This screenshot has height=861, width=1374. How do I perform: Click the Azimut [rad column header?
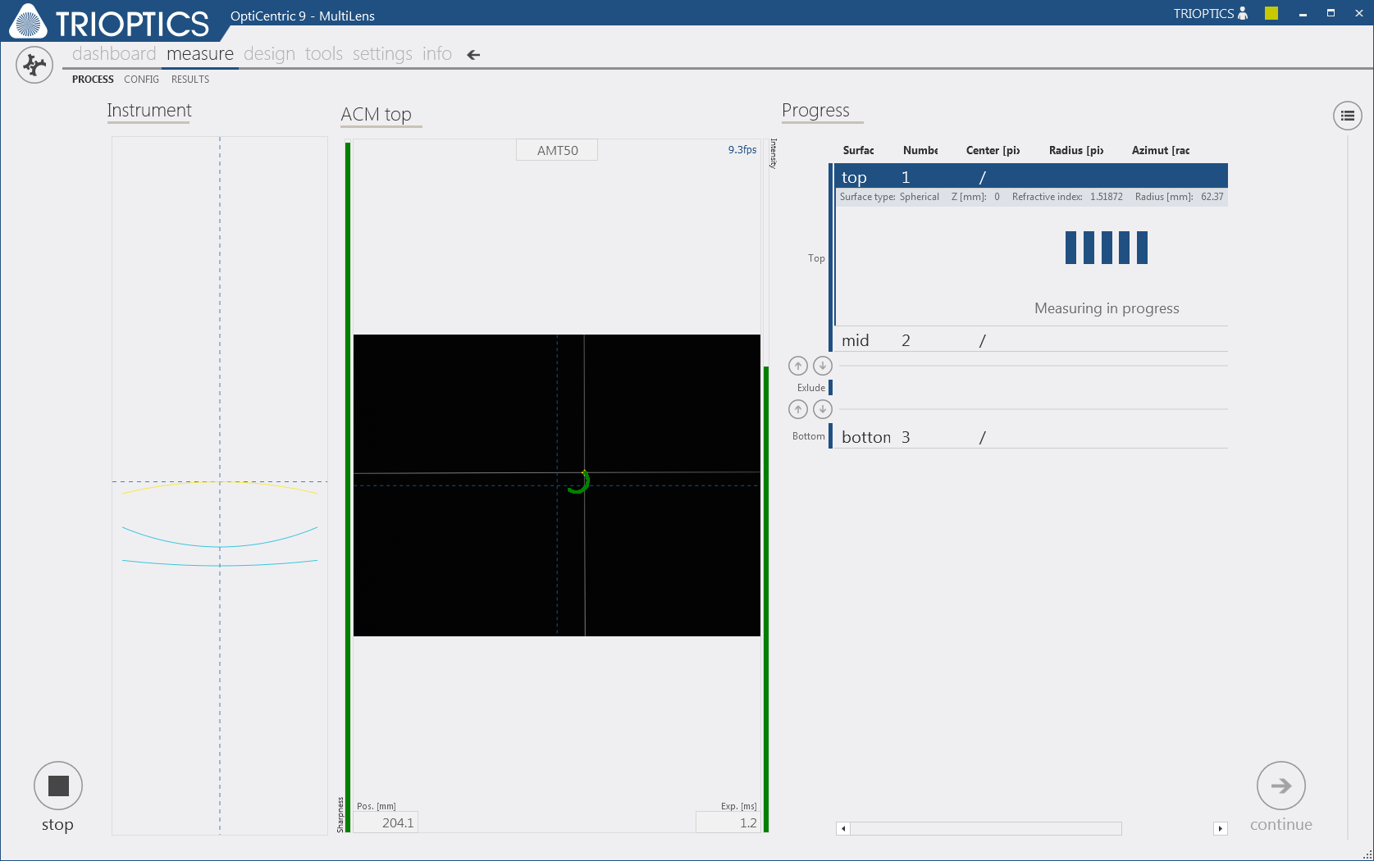click(x=1161, y=150)
